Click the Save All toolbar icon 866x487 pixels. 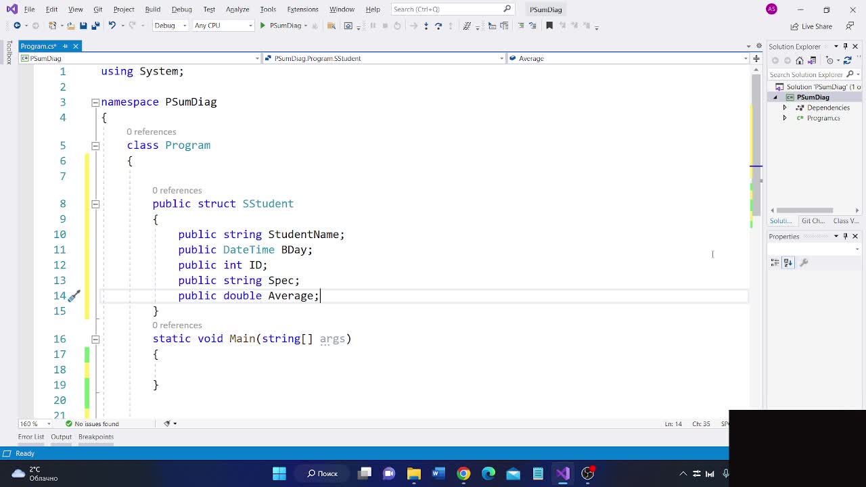tap(95, 26)
